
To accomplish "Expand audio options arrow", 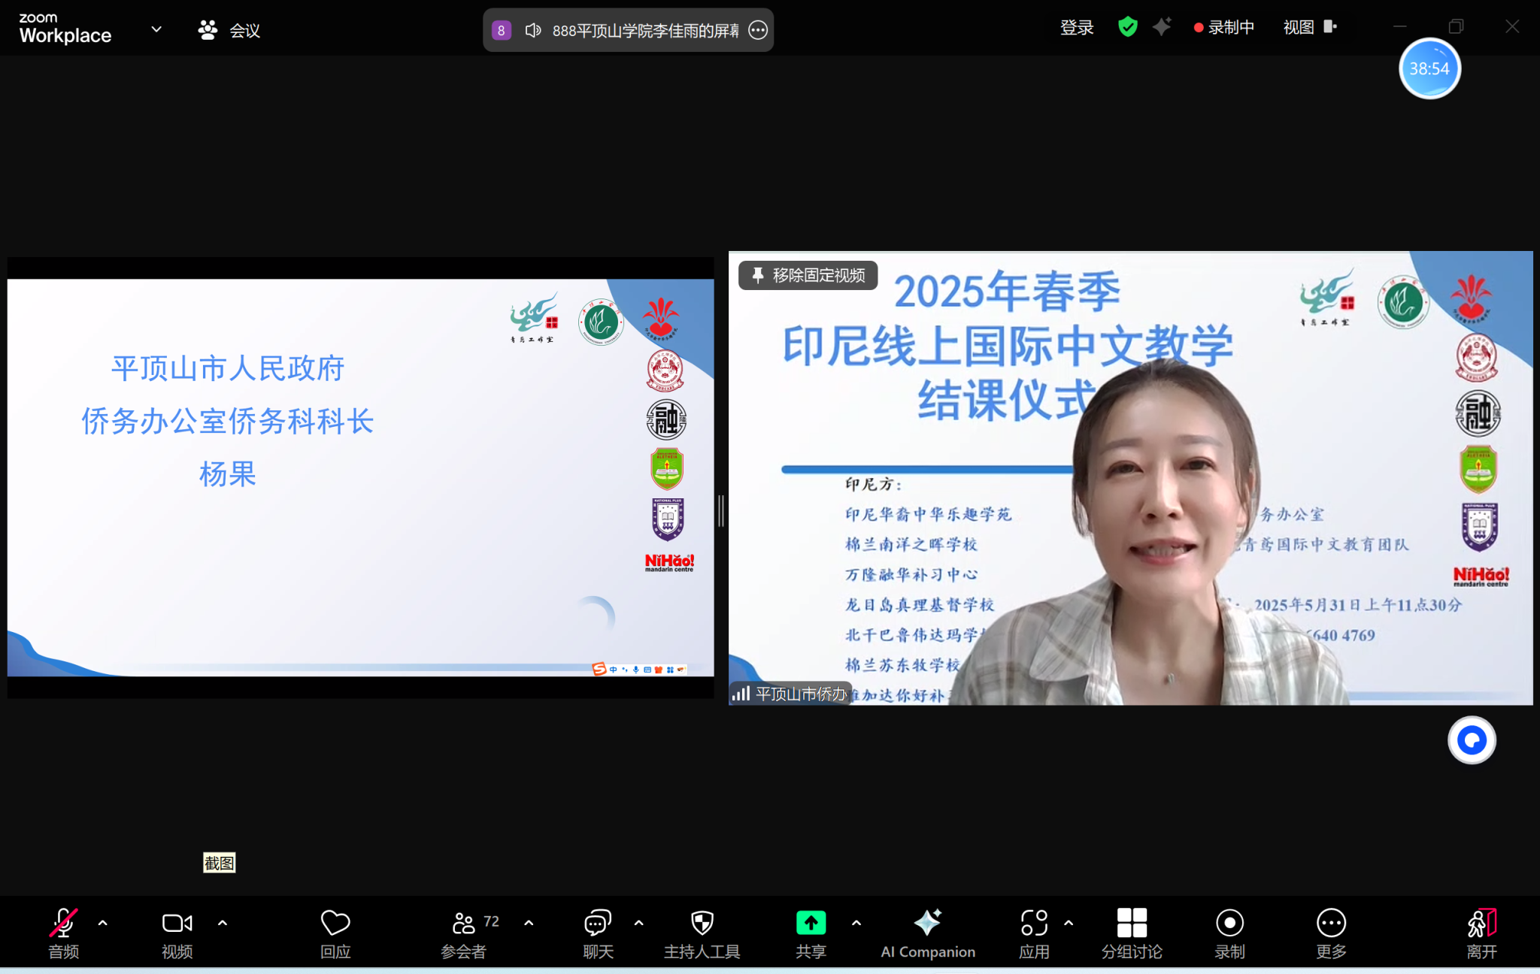I will click(x=103, y=923).
